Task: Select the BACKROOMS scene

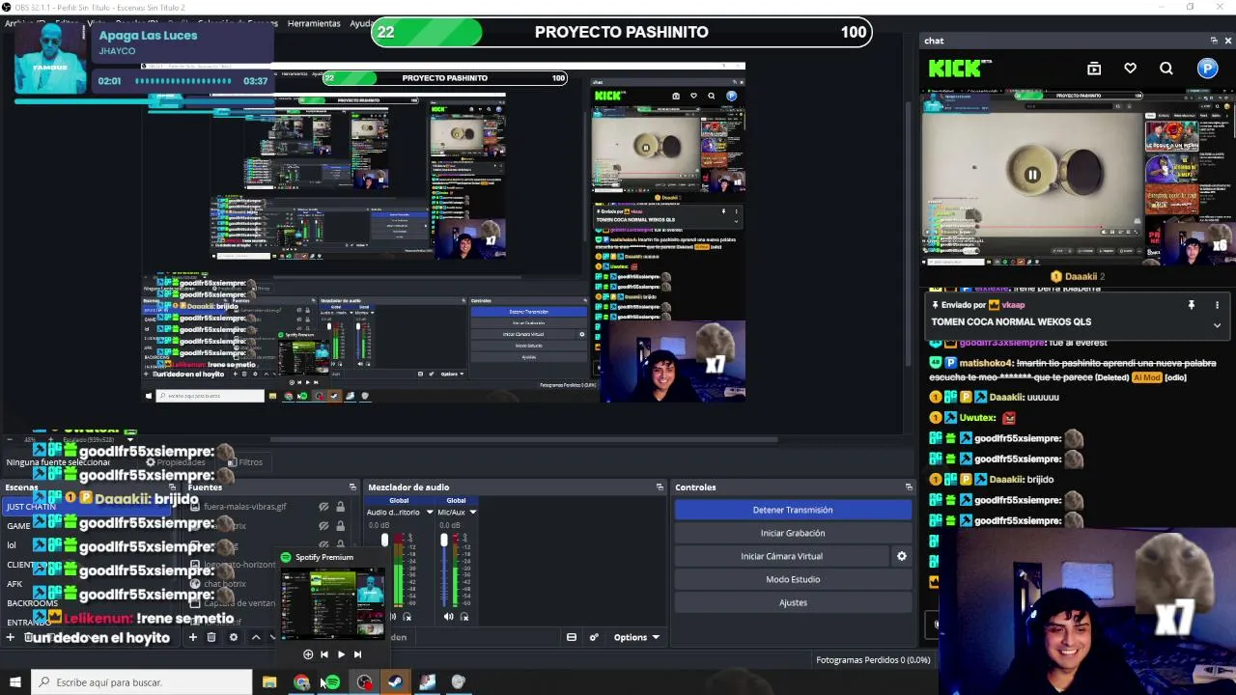Action: [x=33, y=603]
